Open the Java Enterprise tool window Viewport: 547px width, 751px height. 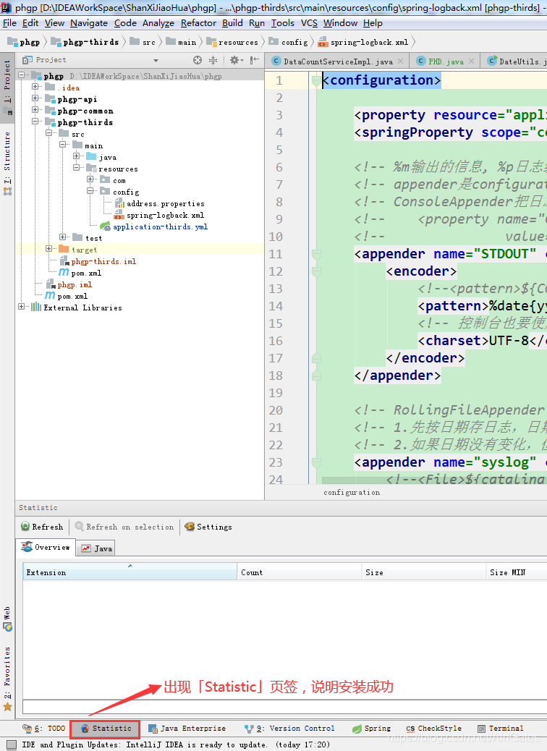coord(187,729)
